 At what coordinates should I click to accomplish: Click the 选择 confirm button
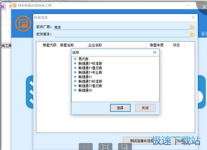pyautogui.click(x=120, y=108)
